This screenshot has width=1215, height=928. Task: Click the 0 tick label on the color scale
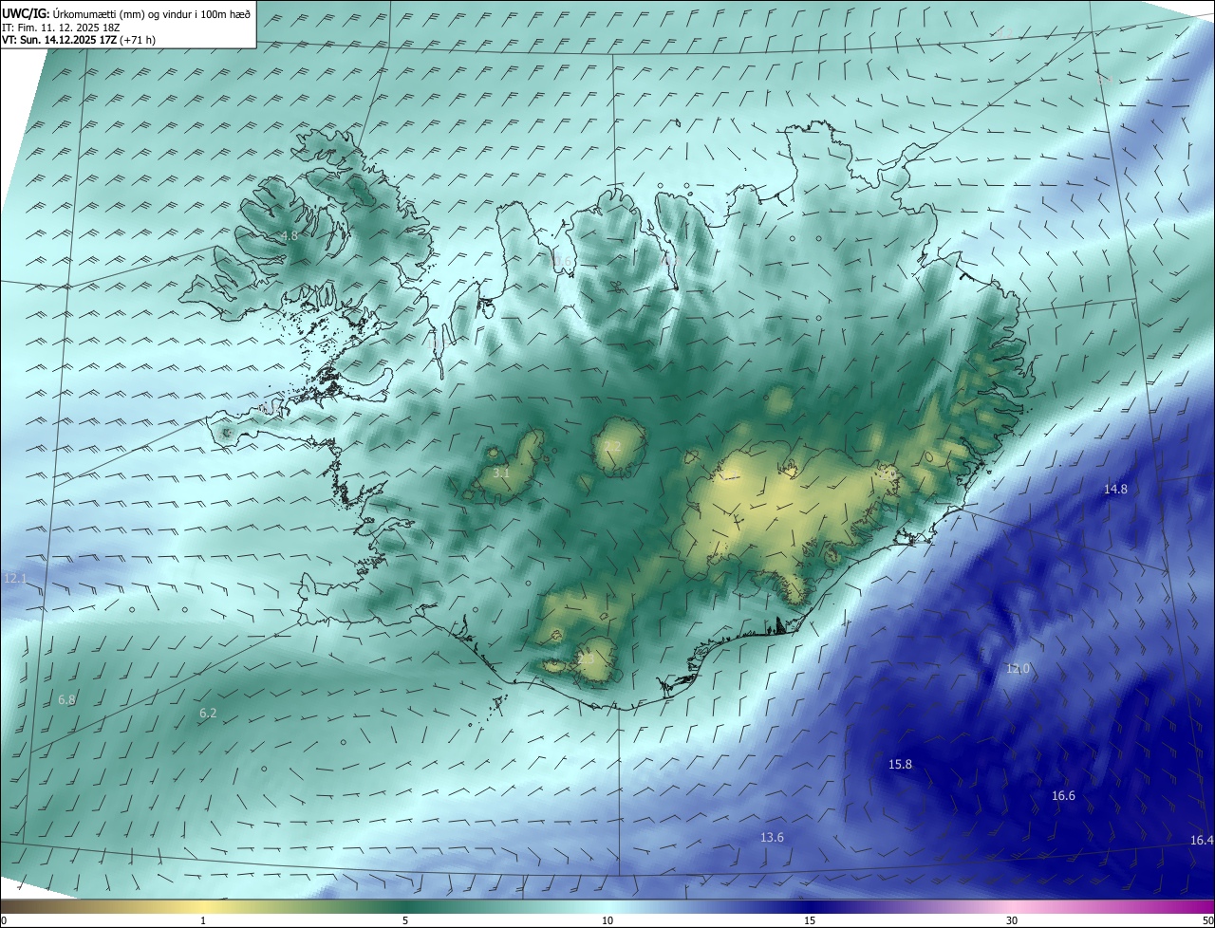tap(4, 920)
